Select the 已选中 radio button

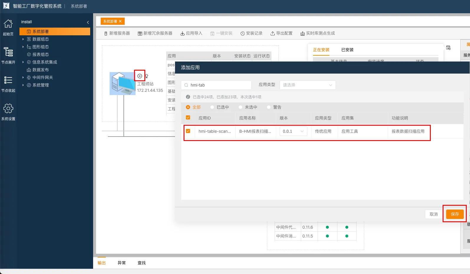click(212, 107)
